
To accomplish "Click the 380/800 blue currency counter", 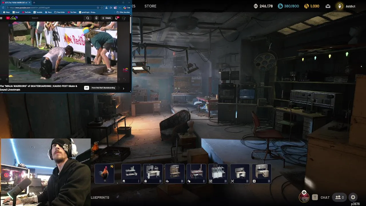I will (289, 6).
